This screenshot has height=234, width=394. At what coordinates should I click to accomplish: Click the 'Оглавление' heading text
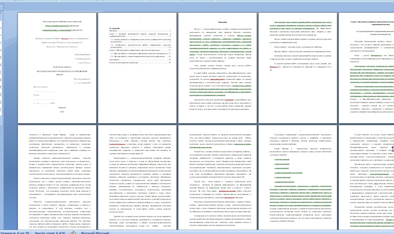[114, 28]
